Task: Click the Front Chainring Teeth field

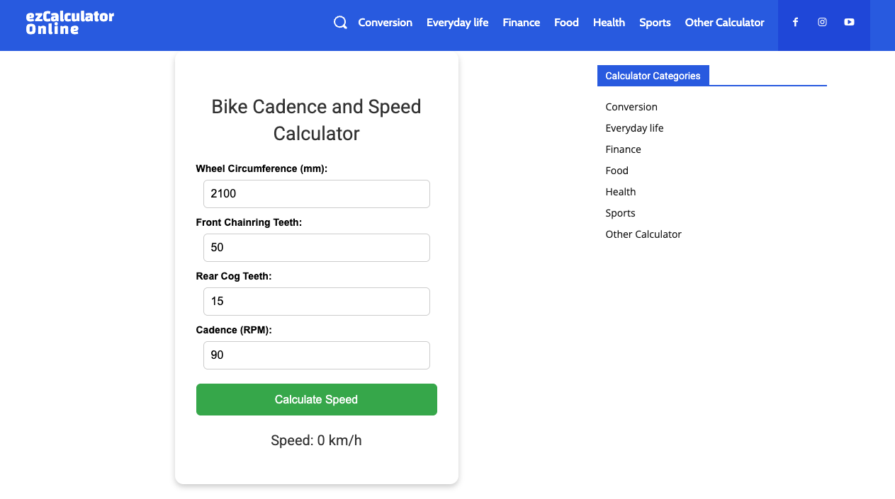Action: pos(316,248)
